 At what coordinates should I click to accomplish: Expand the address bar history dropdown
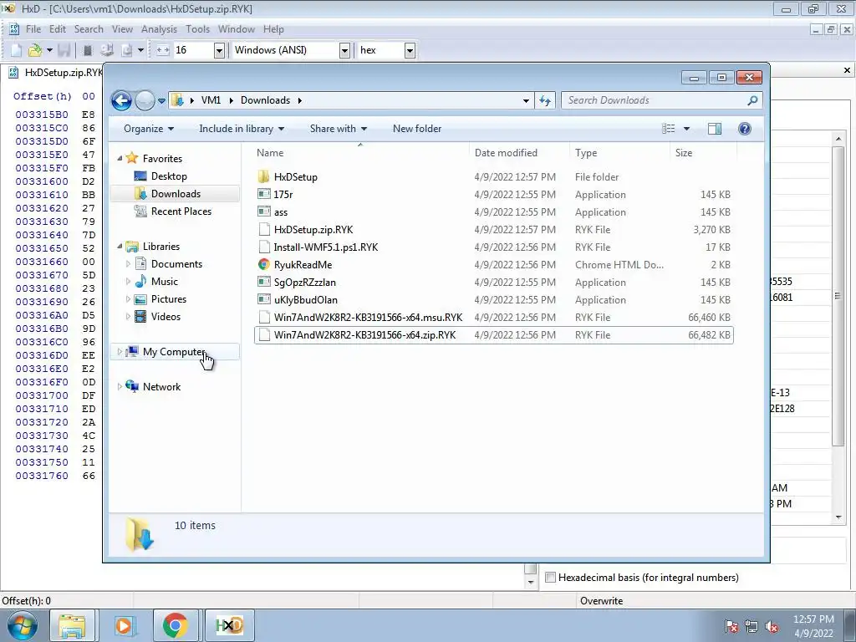(x=526, y=100)
